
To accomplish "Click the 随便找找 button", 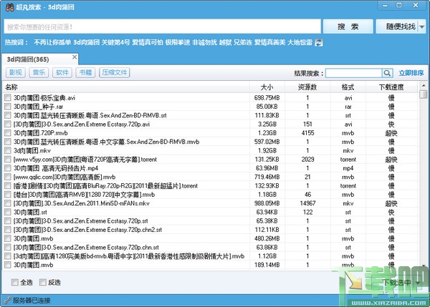I will [397, 26].
